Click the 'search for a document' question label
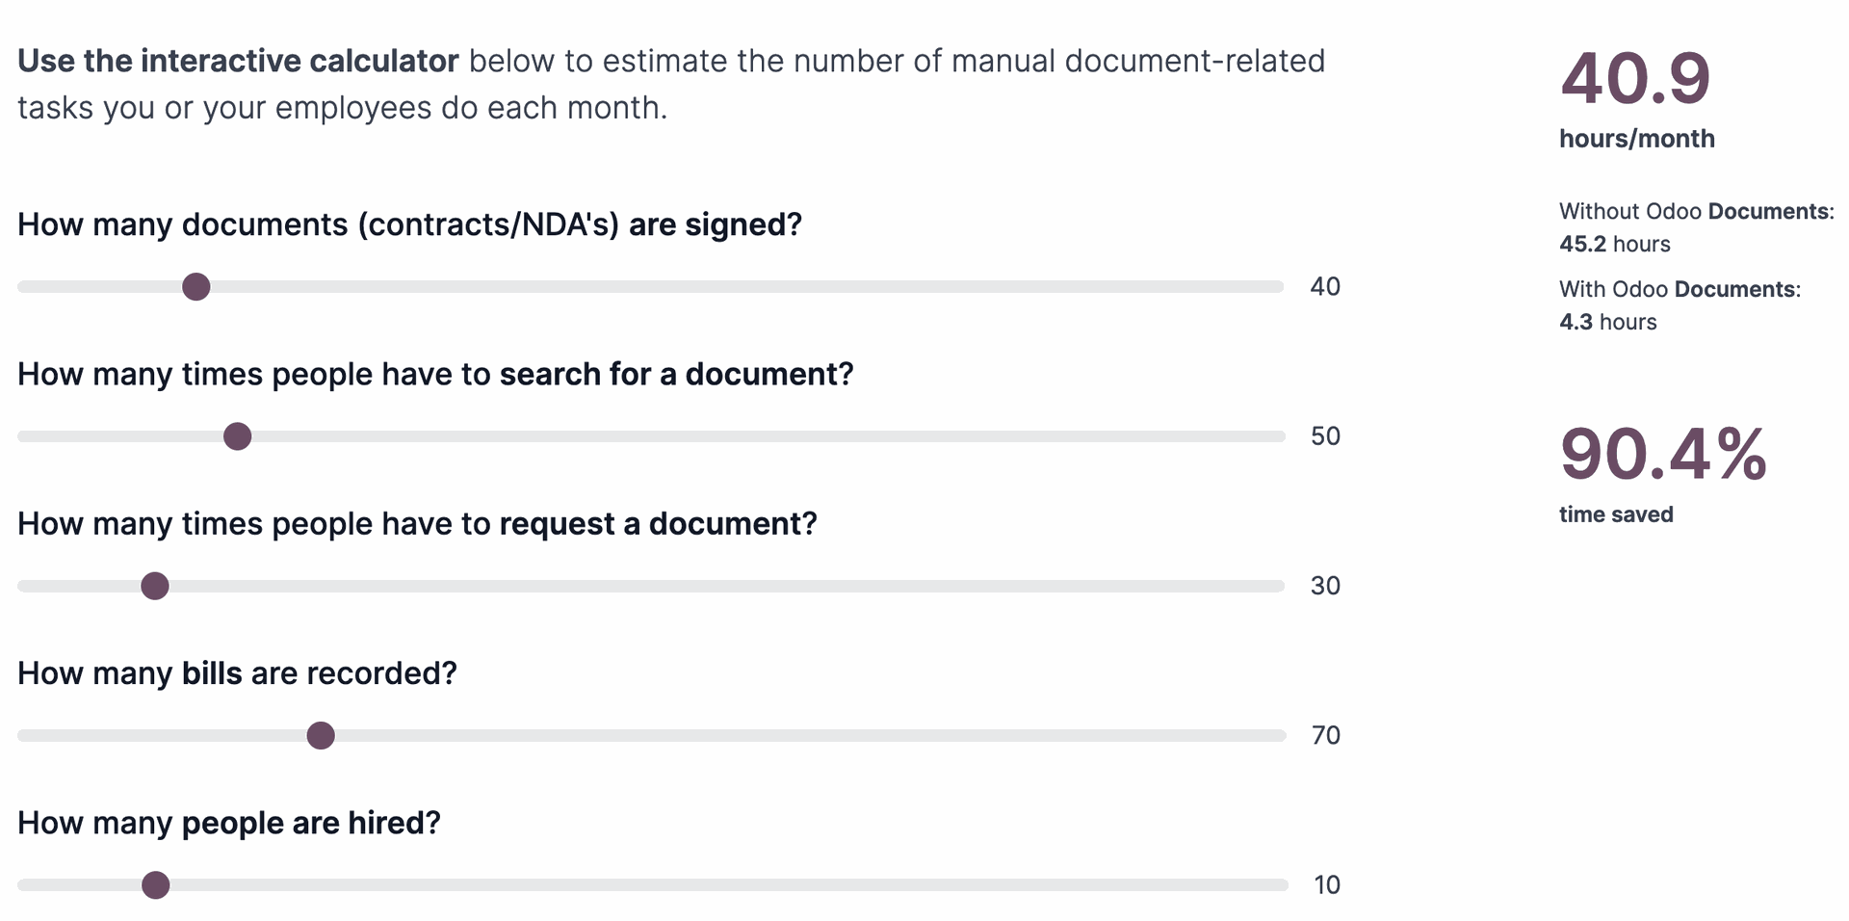Viewport: 1849px width, 921px height. click(x=435, y=374)
